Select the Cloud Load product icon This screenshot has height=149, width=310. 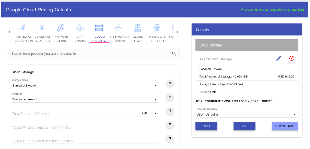point(137,28)
